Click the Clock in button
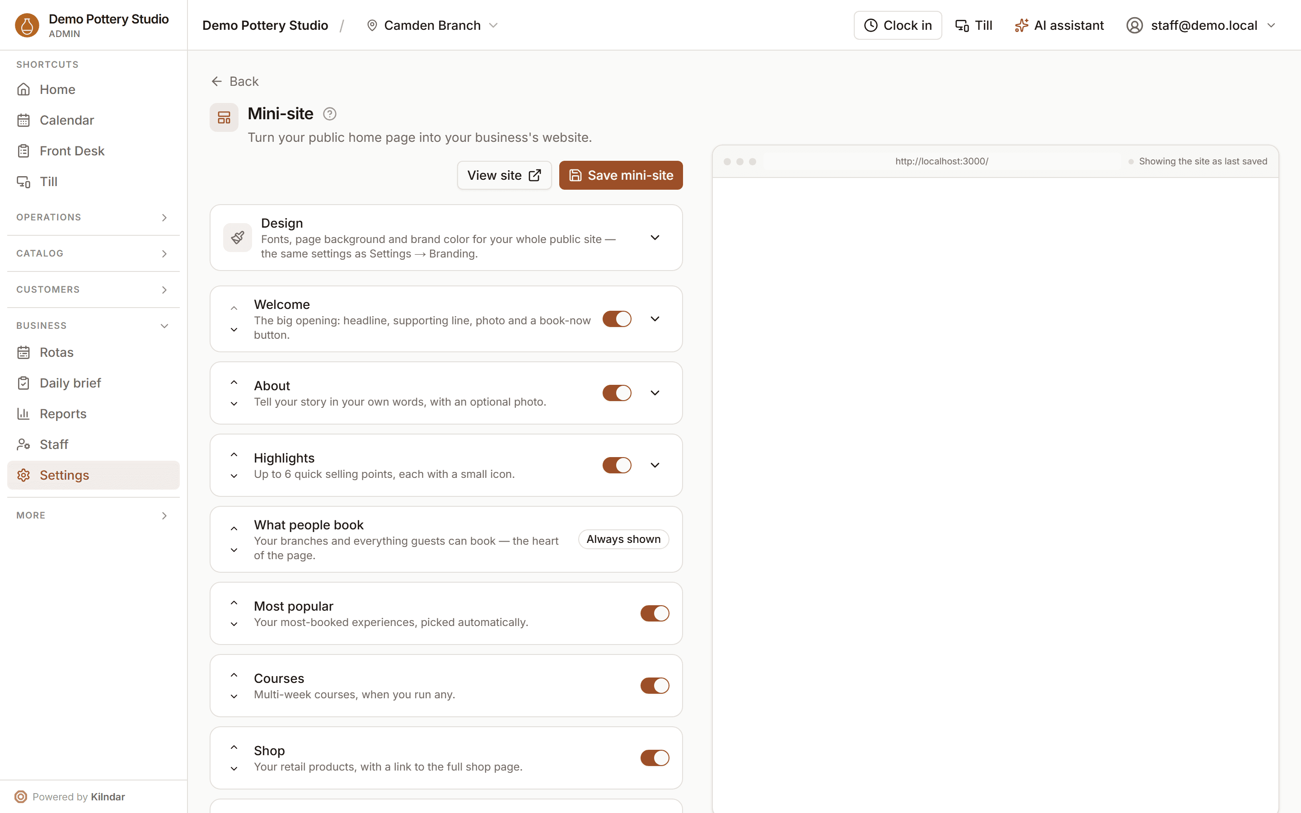Screen dimensions: 1301x813 [x=898, y=25]
